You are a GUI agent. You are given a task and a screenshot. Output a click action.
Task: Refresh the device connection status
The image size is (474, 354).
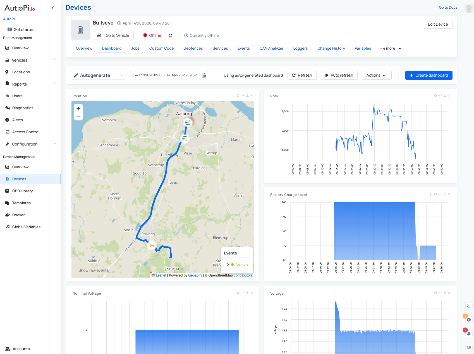click(x=170, y=35)
